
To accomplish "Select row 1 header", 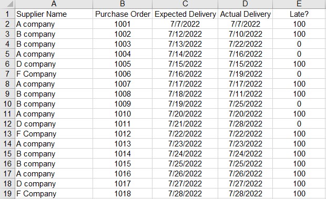I will click(x=7, y=14).
